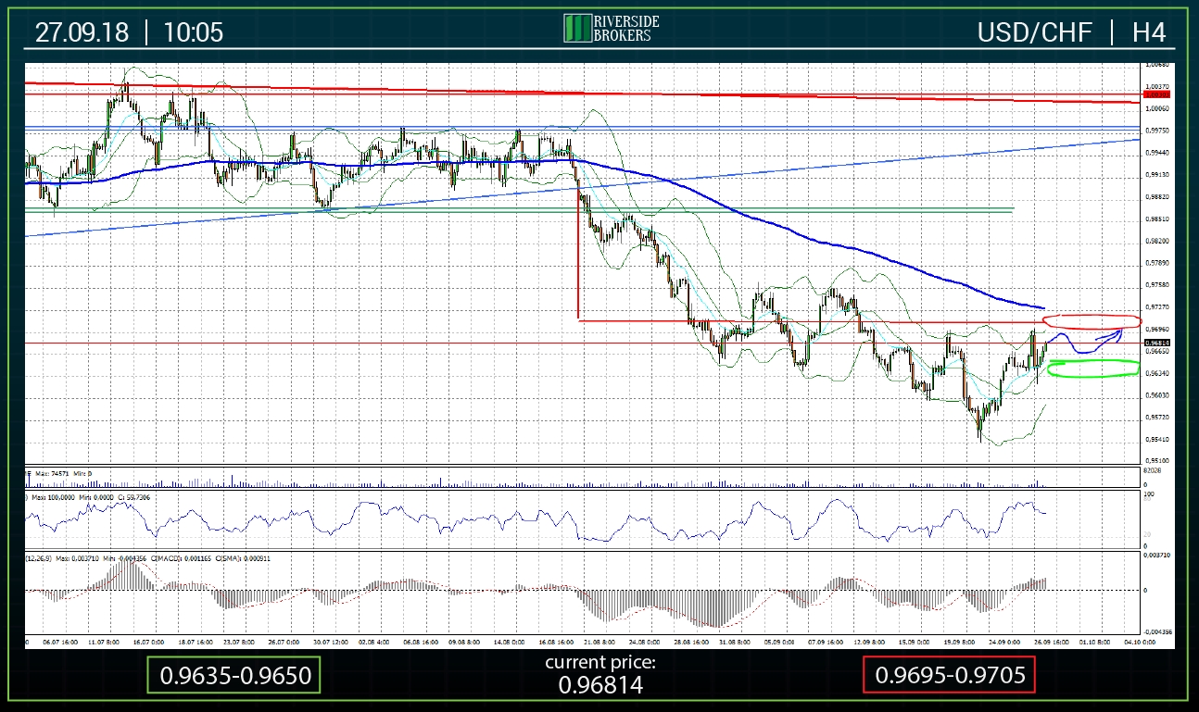Click price axis label 0.98510
The image size is (1199, 712).
pos(1157,219)
